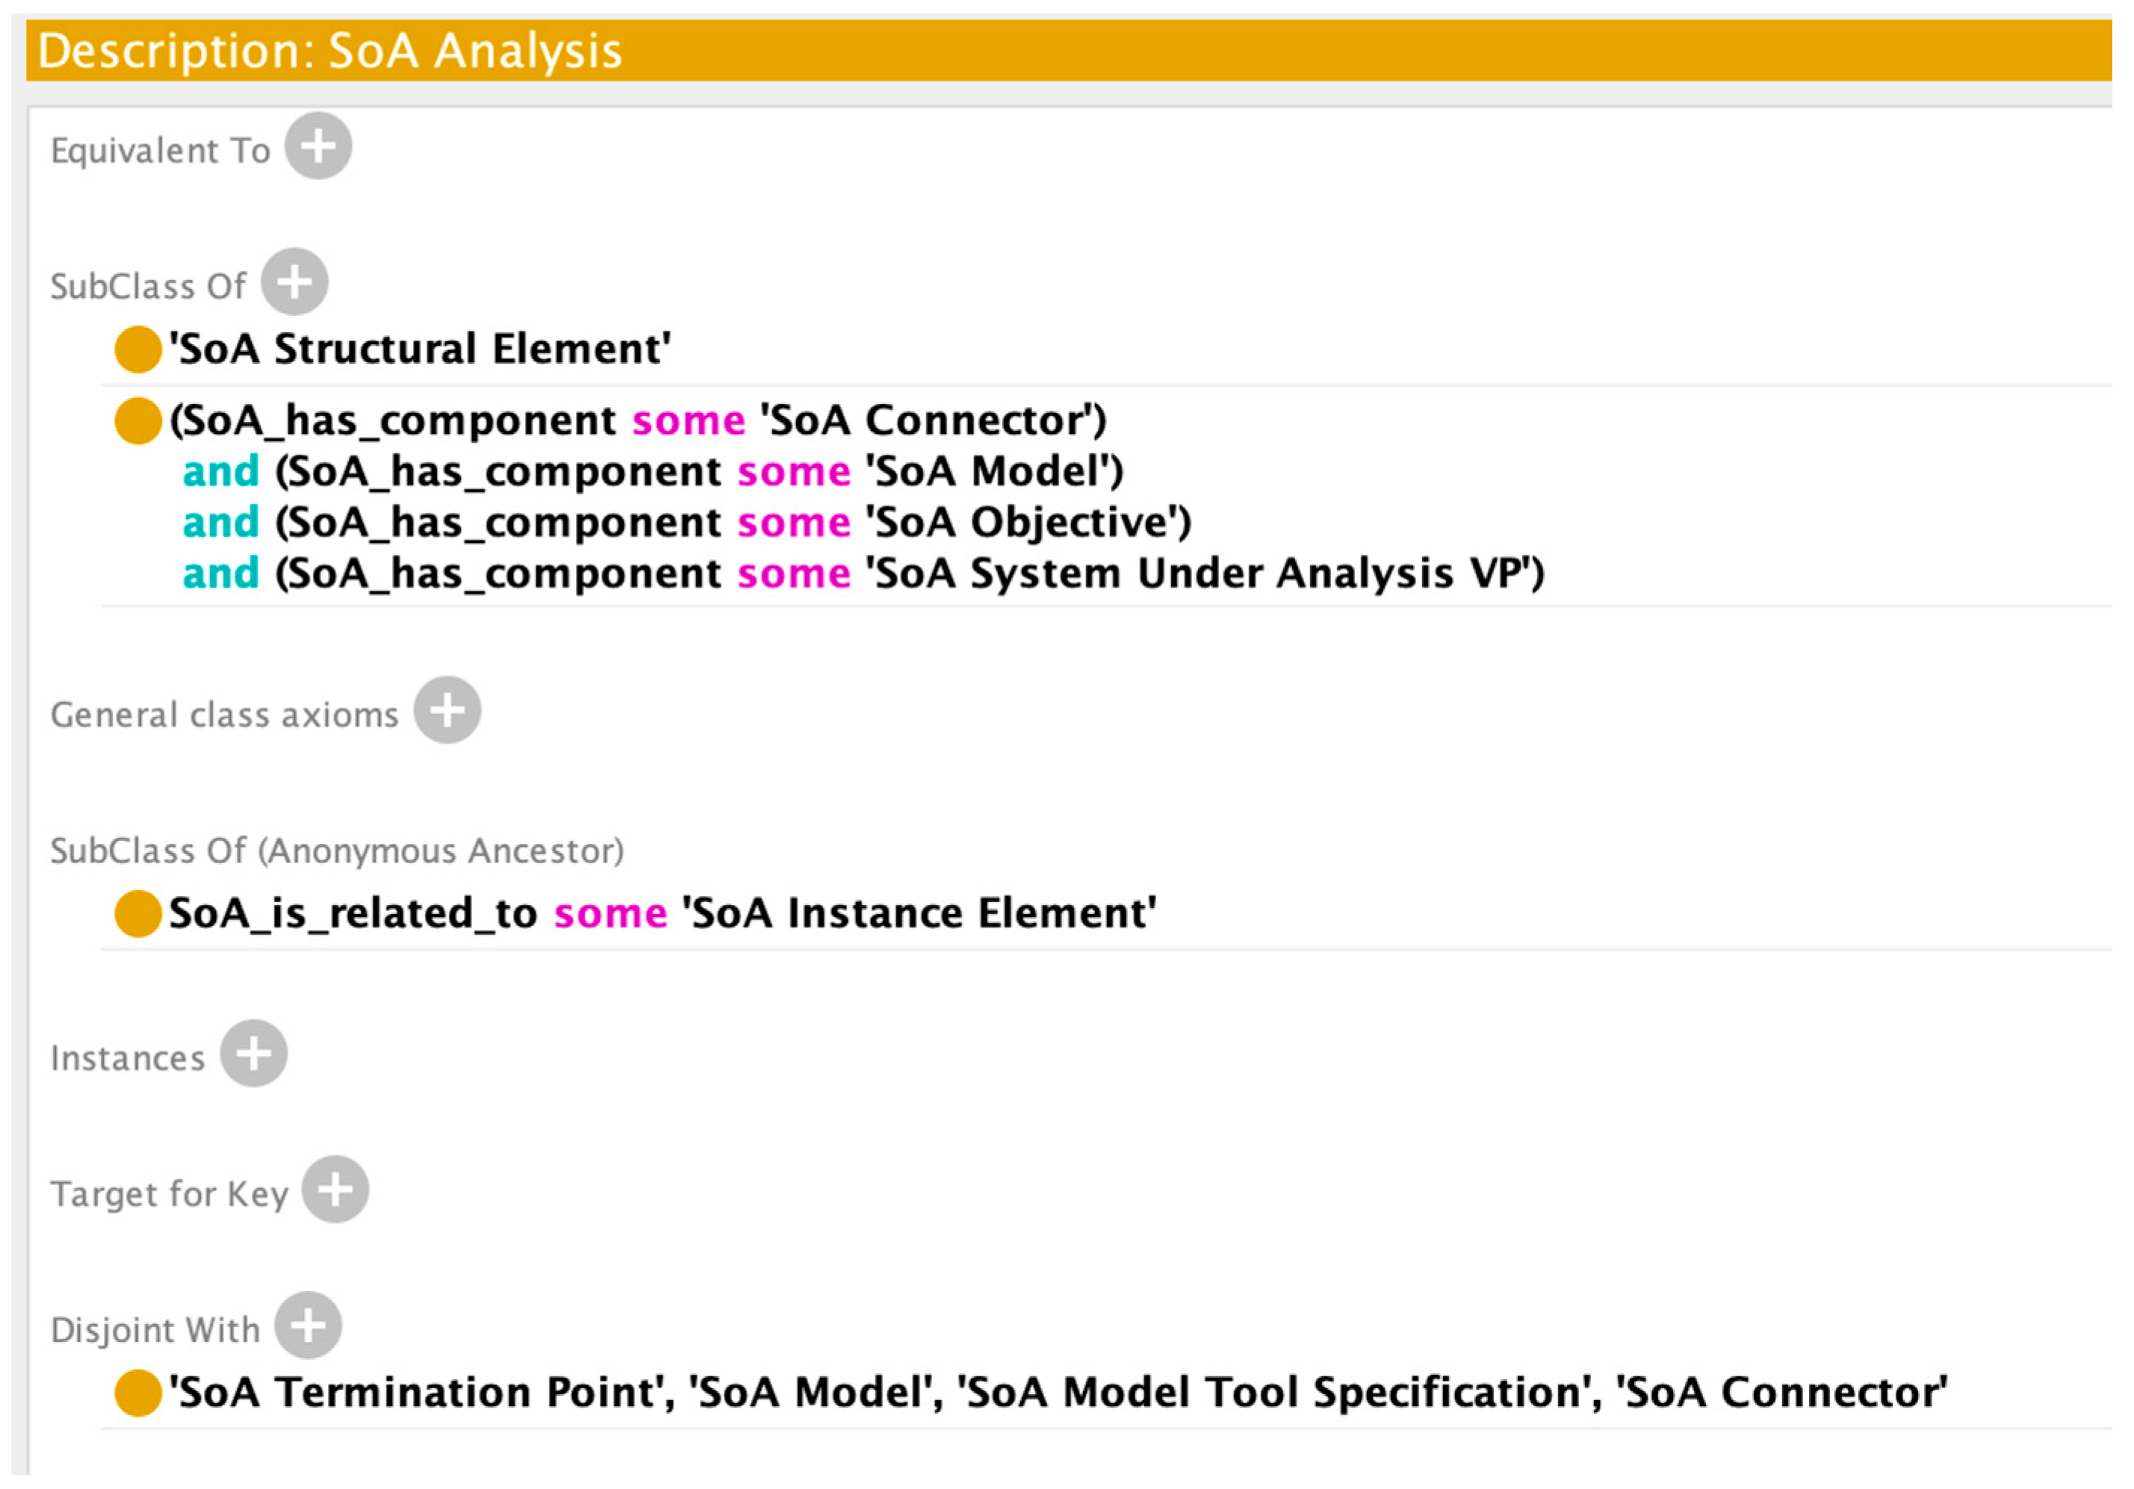Click the General class axioms label
This screenshot has height=1489, width=2134.
224,715
